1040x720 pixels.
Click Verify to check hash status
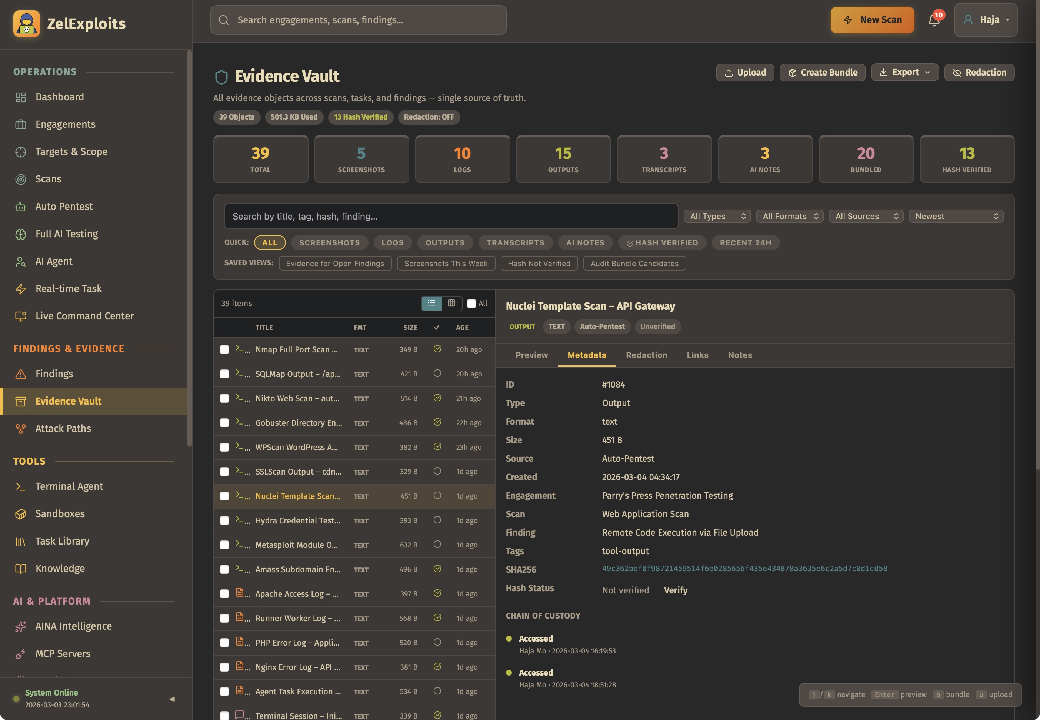675,590
